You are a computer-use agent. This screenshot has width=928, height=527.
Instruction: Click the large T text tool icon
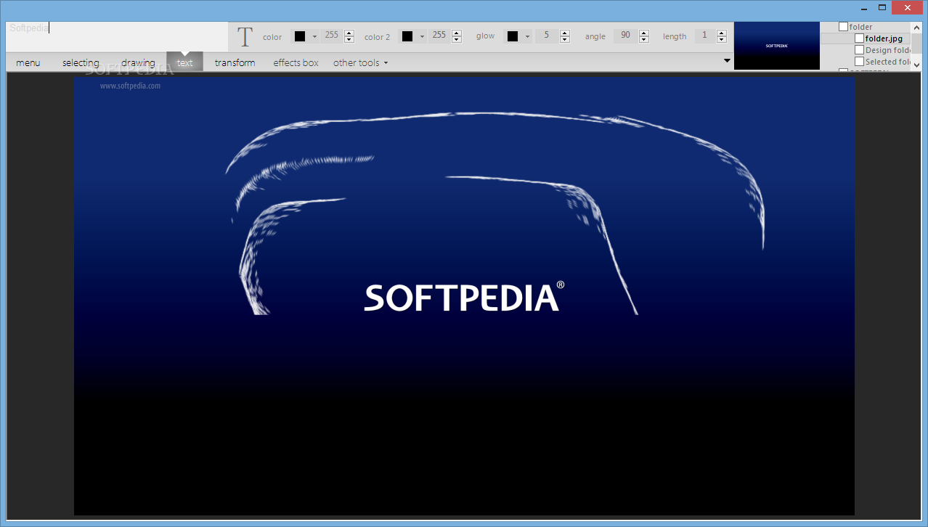coord(245,37)
